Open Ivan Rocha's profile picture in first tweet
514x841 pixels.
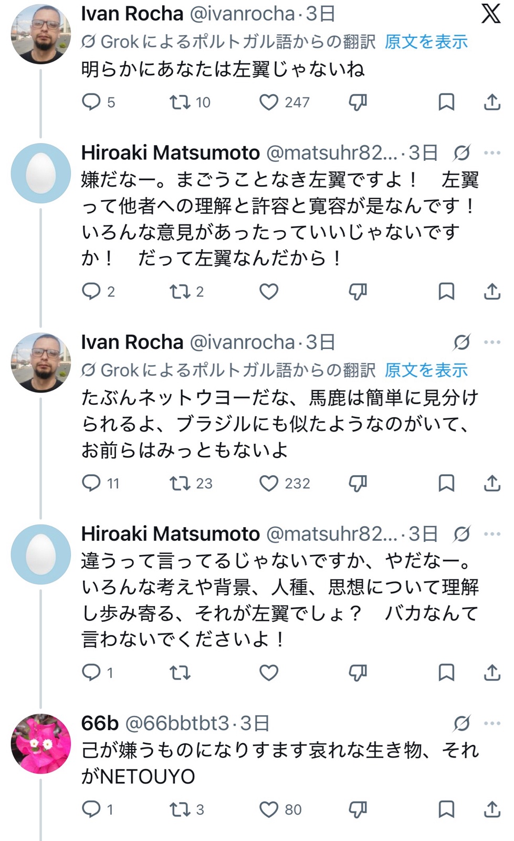41,34
